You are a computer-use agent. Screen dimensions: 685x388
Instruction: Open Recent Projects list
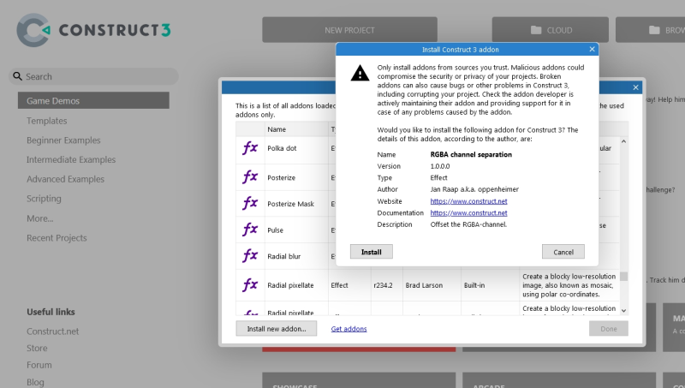(x=57, y=238)
